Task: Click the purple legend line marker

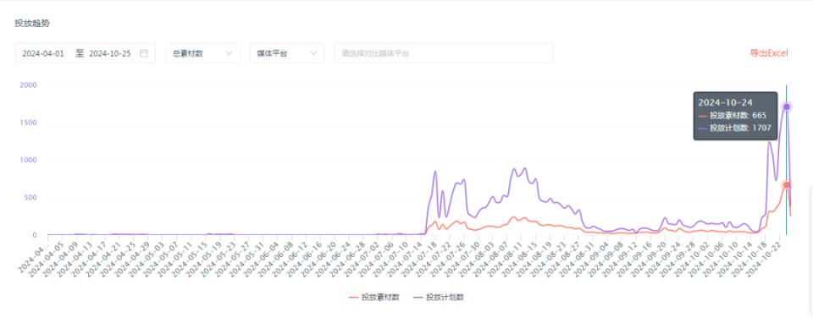Action: 418,297
